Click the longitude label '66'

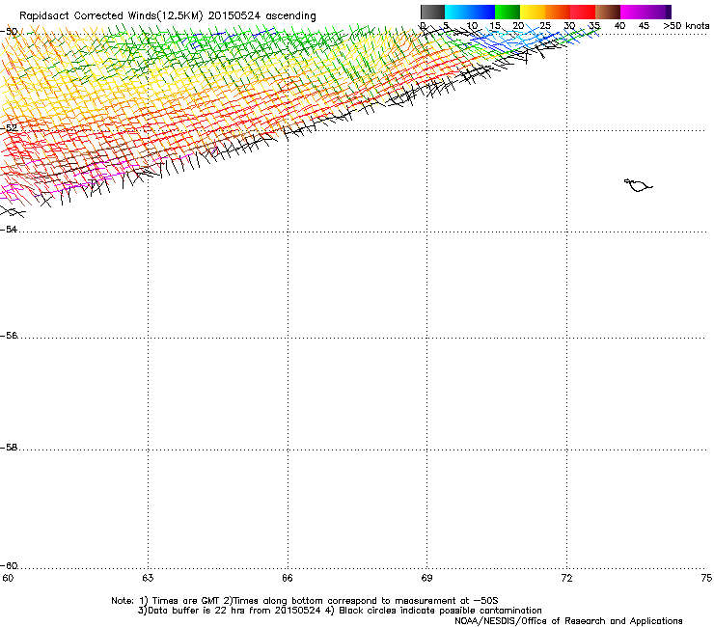click(288, 578)
